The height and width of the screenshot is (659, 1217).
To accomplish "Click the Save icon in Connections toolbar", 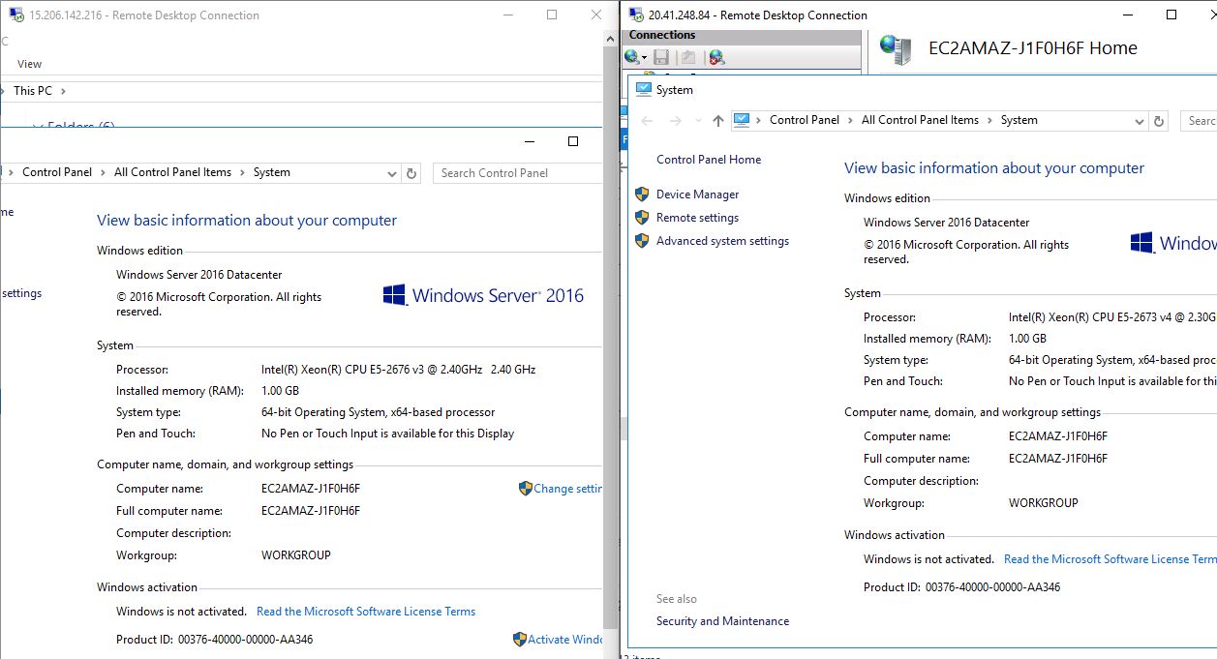I will point(661,57).
